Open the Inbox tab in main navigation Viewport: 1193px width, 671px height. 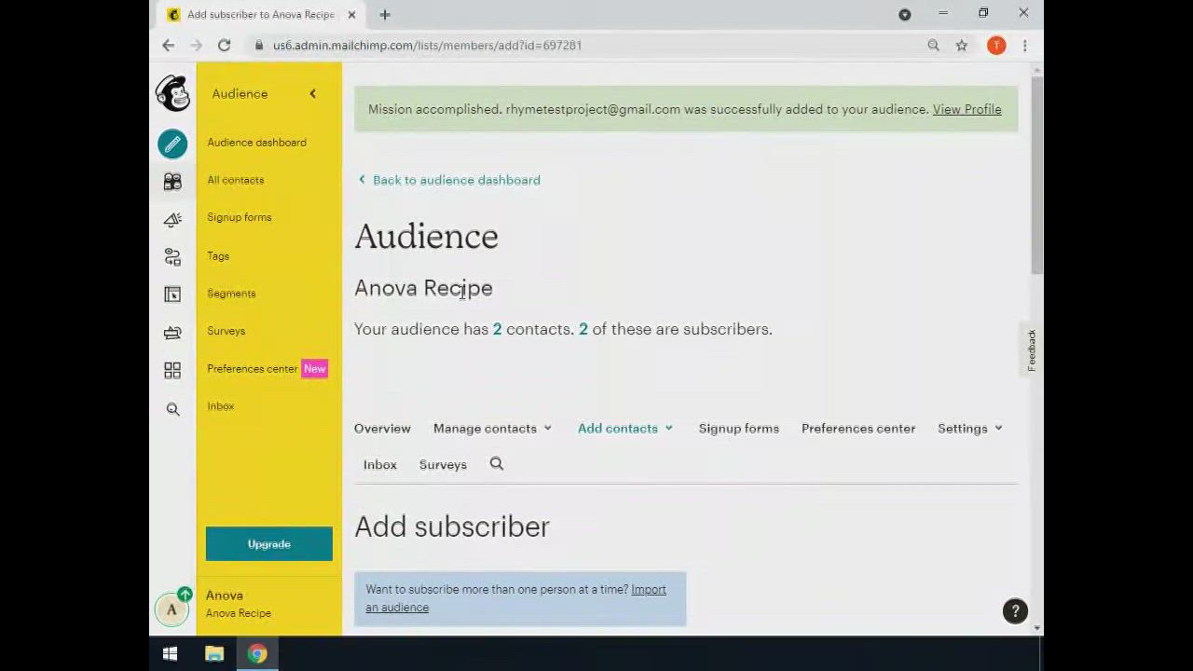(x=380, y=464)
